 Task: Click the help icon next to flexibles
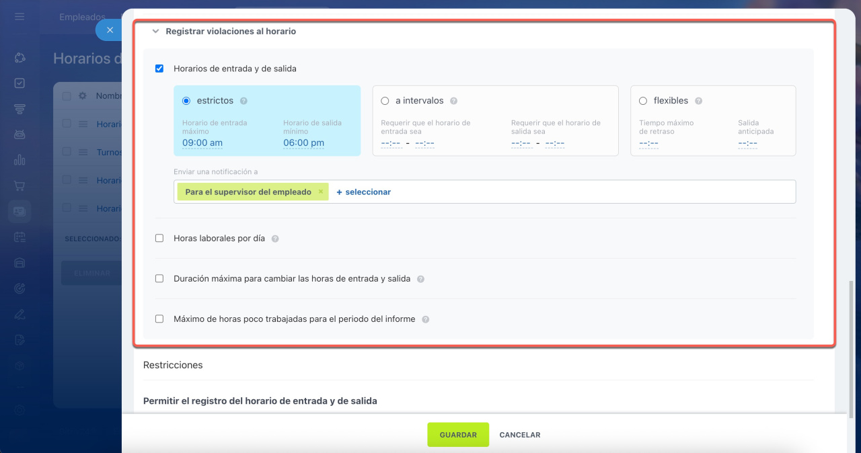(698, 101)
